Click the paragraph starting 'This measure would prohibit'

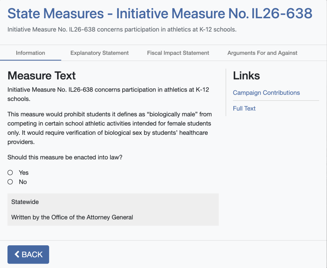110,128
